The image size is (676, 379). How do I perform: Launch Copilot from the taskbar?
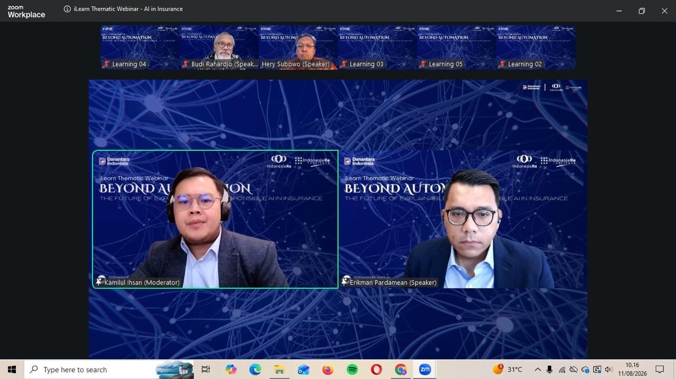(x=231, y=370)
